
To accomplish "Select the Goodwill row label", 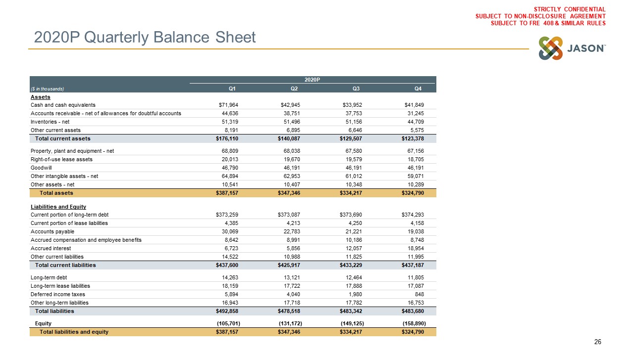I will (x=41, y=168).
